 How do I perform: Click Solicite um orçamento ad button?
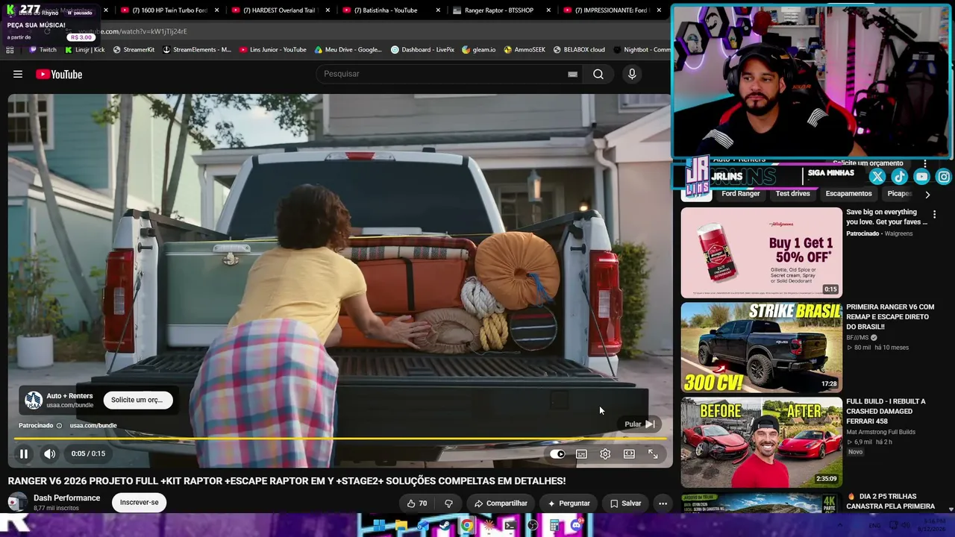pyautogui.click(x=137, y=400)
